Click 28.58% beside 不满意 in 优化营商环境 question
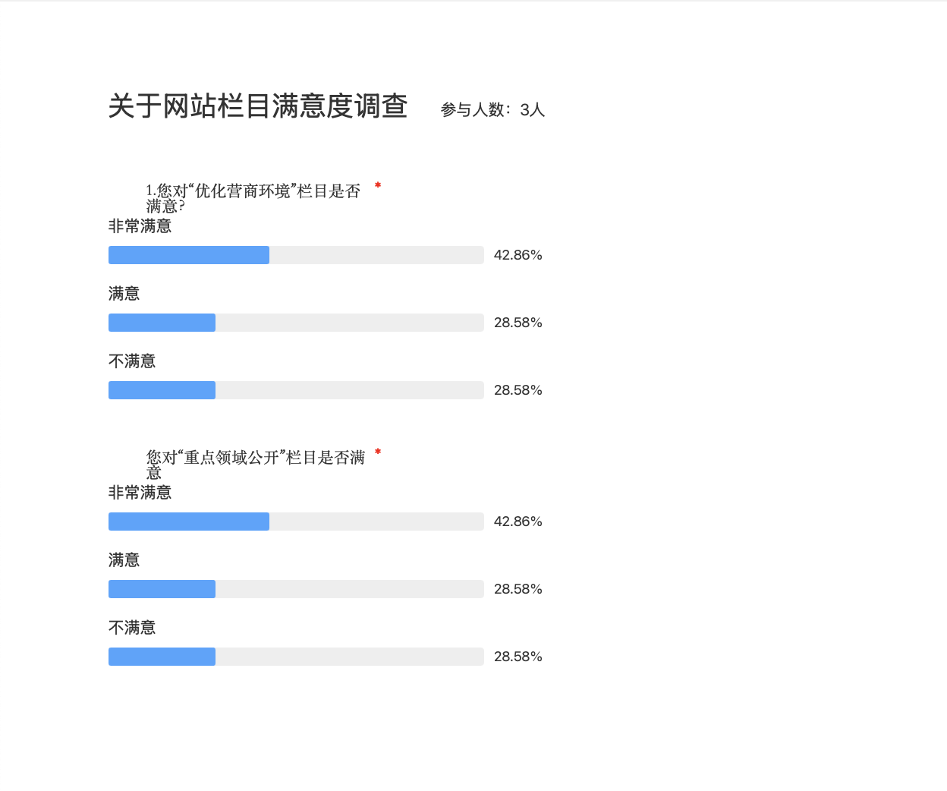947x791 pixels. 518,390
